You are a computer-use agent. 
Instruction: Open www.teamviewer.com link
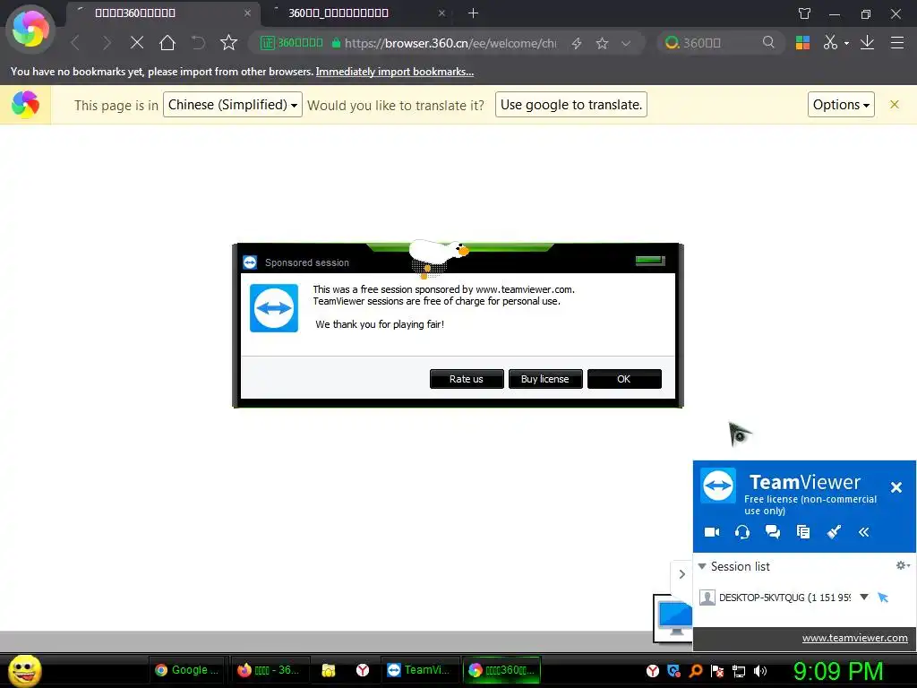point(854,638)
